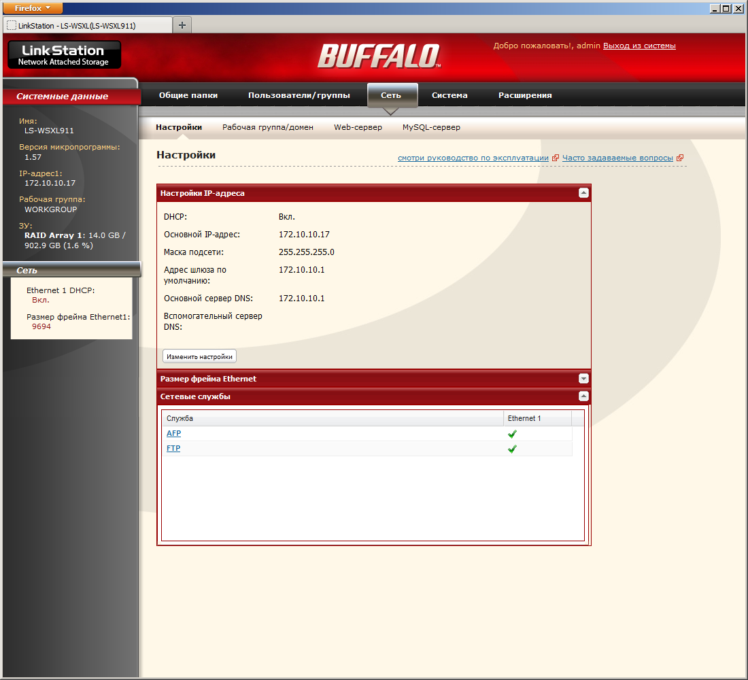The width and height of the screenshot is (748, 680).
Task: Open смотри руководство по эксплуатации link
Action: [473, 158]
